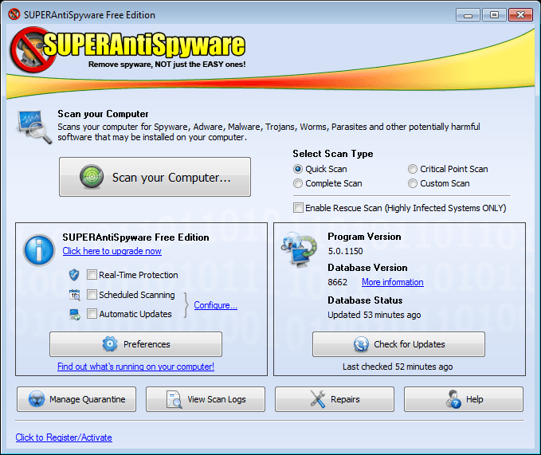Viewport: 541px width, 455px height.
Task: Enable Rescue Scan for infected systems
Action: pyautogui.click(x=298, y=208)
